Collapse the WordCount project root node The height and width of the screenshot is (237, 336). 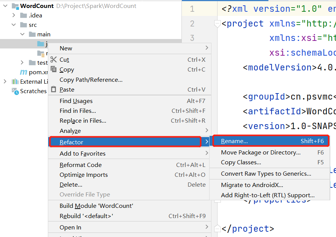click(6, 6)
